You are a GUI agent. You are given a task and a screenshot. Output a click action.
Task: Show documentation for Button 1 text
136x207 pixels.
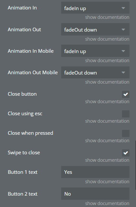coord(107,182)
